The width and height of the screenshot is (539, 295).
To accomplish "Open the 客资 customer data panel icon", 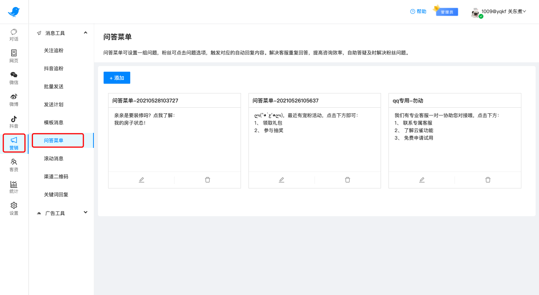I will [14, 164].
